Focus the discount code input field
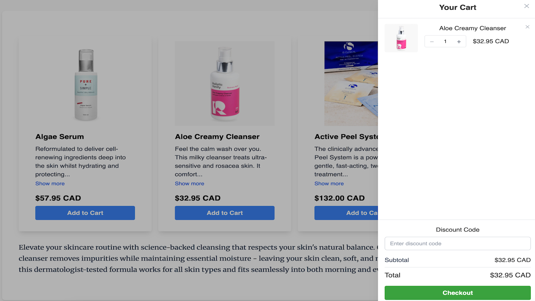This screenshot has height=301, width=535. pyautogui.click(x=457, y=243)
